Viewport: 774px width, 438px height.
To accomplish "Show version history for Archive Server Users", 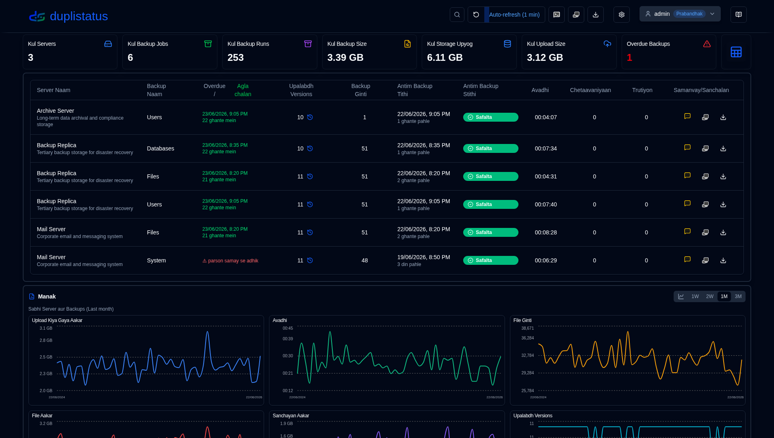I will click(x=310, y=117).
